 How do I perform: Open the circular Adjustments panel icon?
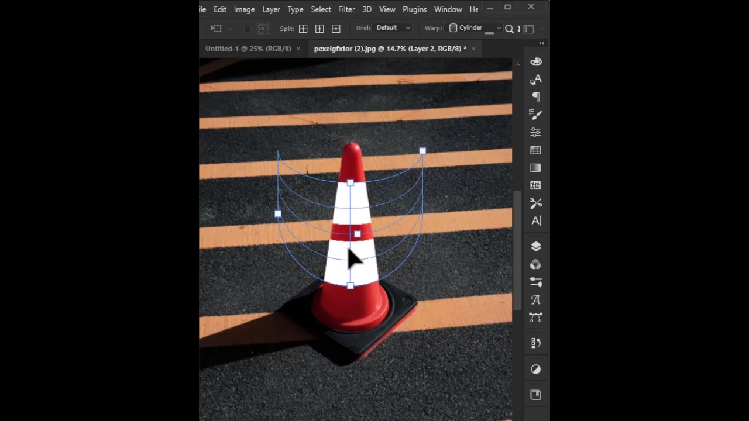tap(536, 369)
